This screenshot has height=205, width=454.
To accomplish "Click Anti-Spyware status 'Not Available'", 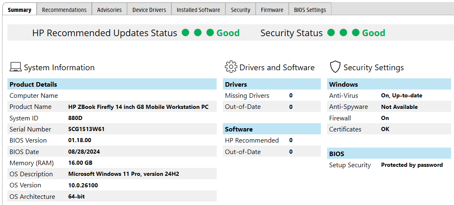I will (x=399, y=107).
